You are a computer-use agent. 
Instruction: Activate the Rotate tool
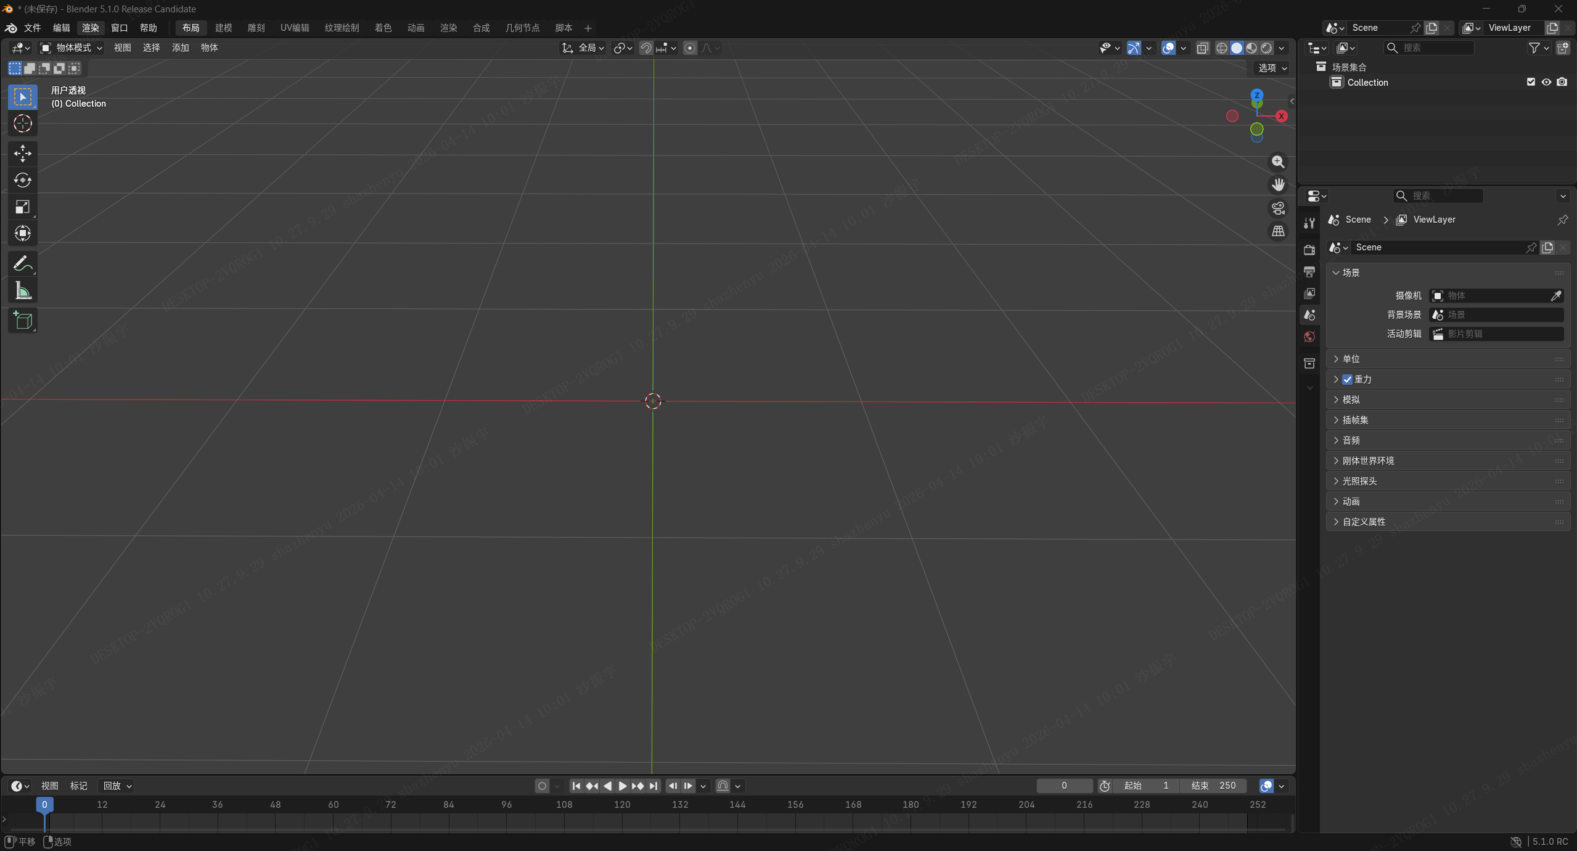coord(23,180)
